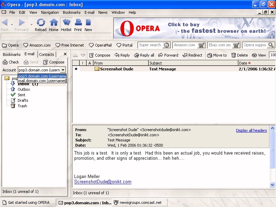The width and height of the screenshot is (276, 207).
Task: Check for new mail
Action: [11, 62]
